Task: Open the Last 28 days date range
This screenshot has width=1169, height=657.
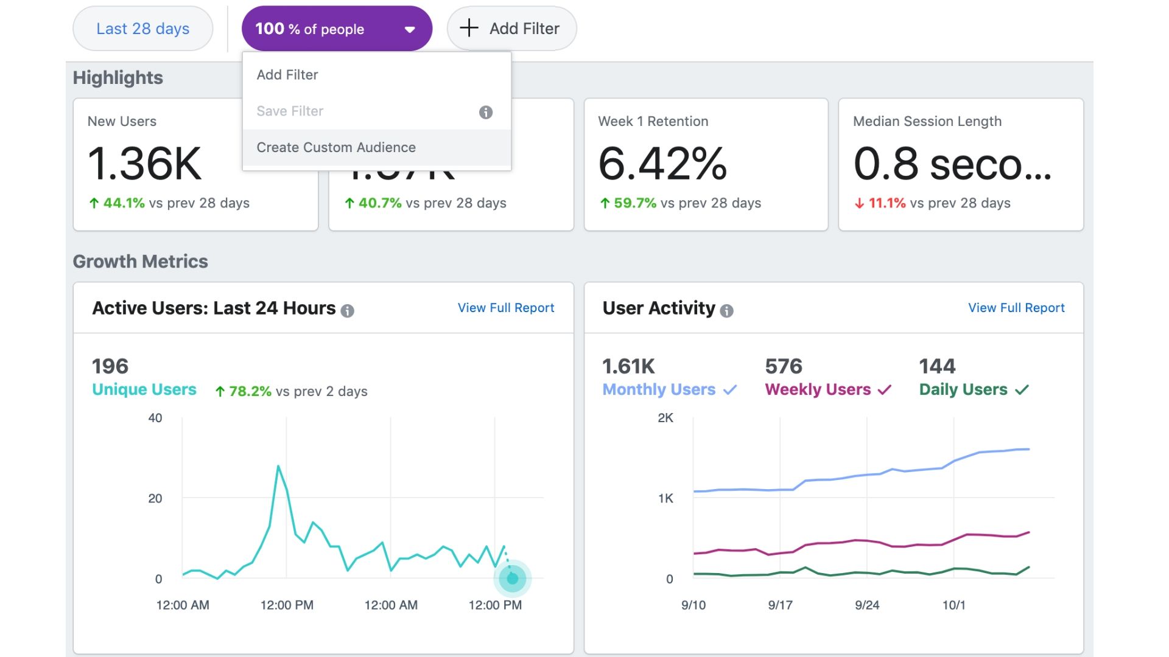Action: [143, 29]
